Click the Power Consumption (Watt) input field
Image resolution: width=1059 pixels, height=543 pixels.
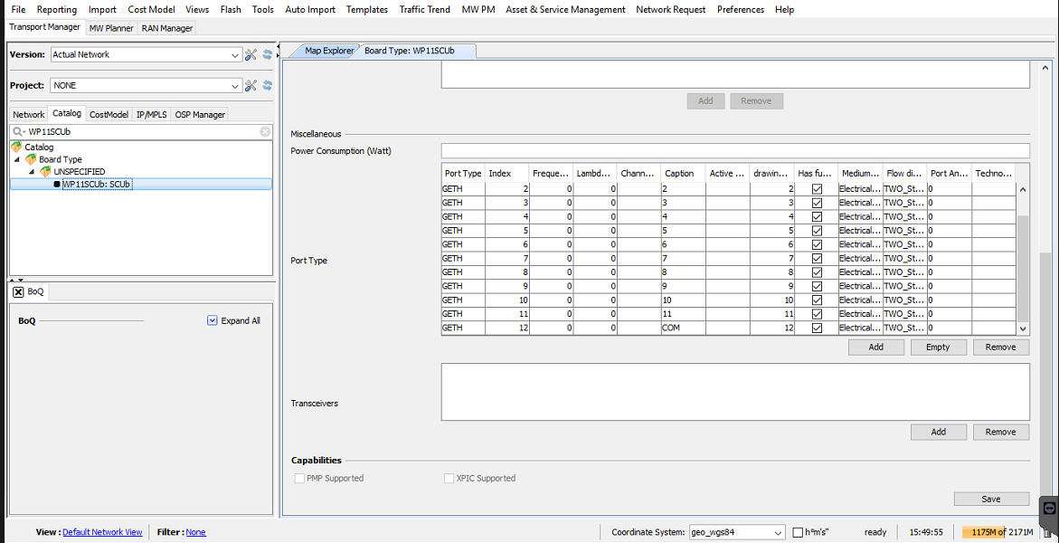(x=734, y=150)
